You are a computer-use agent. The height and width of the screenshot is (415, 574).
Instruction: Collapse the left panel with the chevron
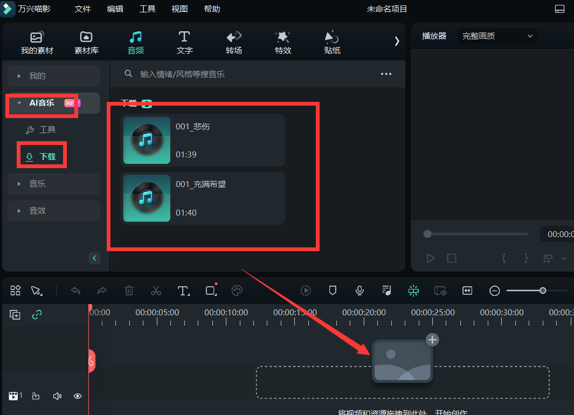pos(94,258)
